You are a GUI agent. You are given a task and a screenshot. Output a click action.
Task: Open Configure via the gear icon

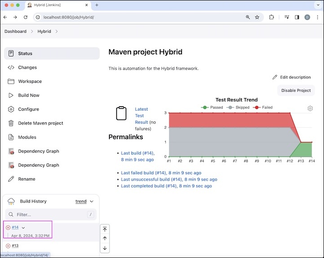(11, 109)
